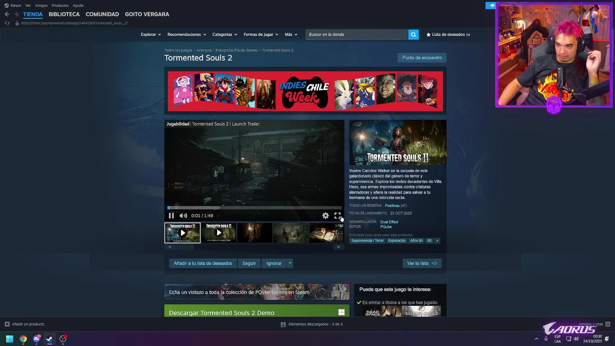Show hidden system tray icons
The height and width of the screenshot is (346, 615).
(x=536, y=339)
